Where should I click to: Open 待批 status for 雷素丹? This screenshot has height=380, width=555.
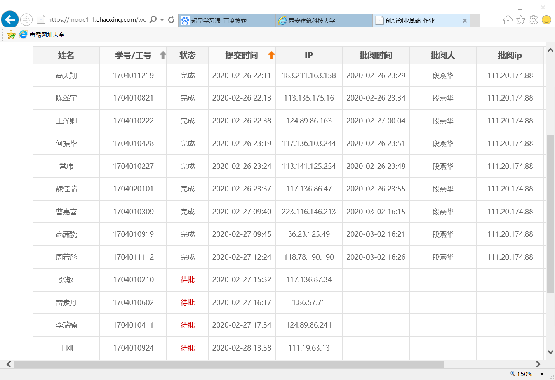[188, 302]
